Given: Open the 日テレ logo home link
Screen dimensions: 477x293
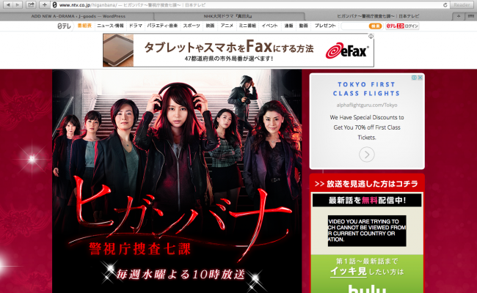Looking at the screenshot, I should click(x=64, y=26).
